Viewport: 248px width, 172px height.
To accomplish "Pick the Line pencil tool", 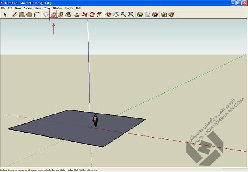I will pyautogui.click(x=14, y=15).
